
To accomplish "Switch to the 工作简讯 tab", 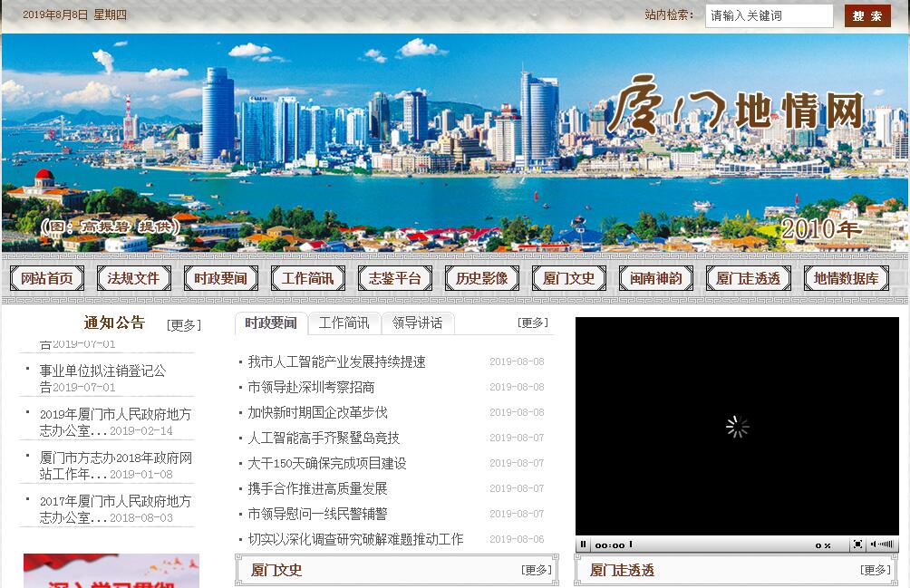I will (x=344, y=323).
